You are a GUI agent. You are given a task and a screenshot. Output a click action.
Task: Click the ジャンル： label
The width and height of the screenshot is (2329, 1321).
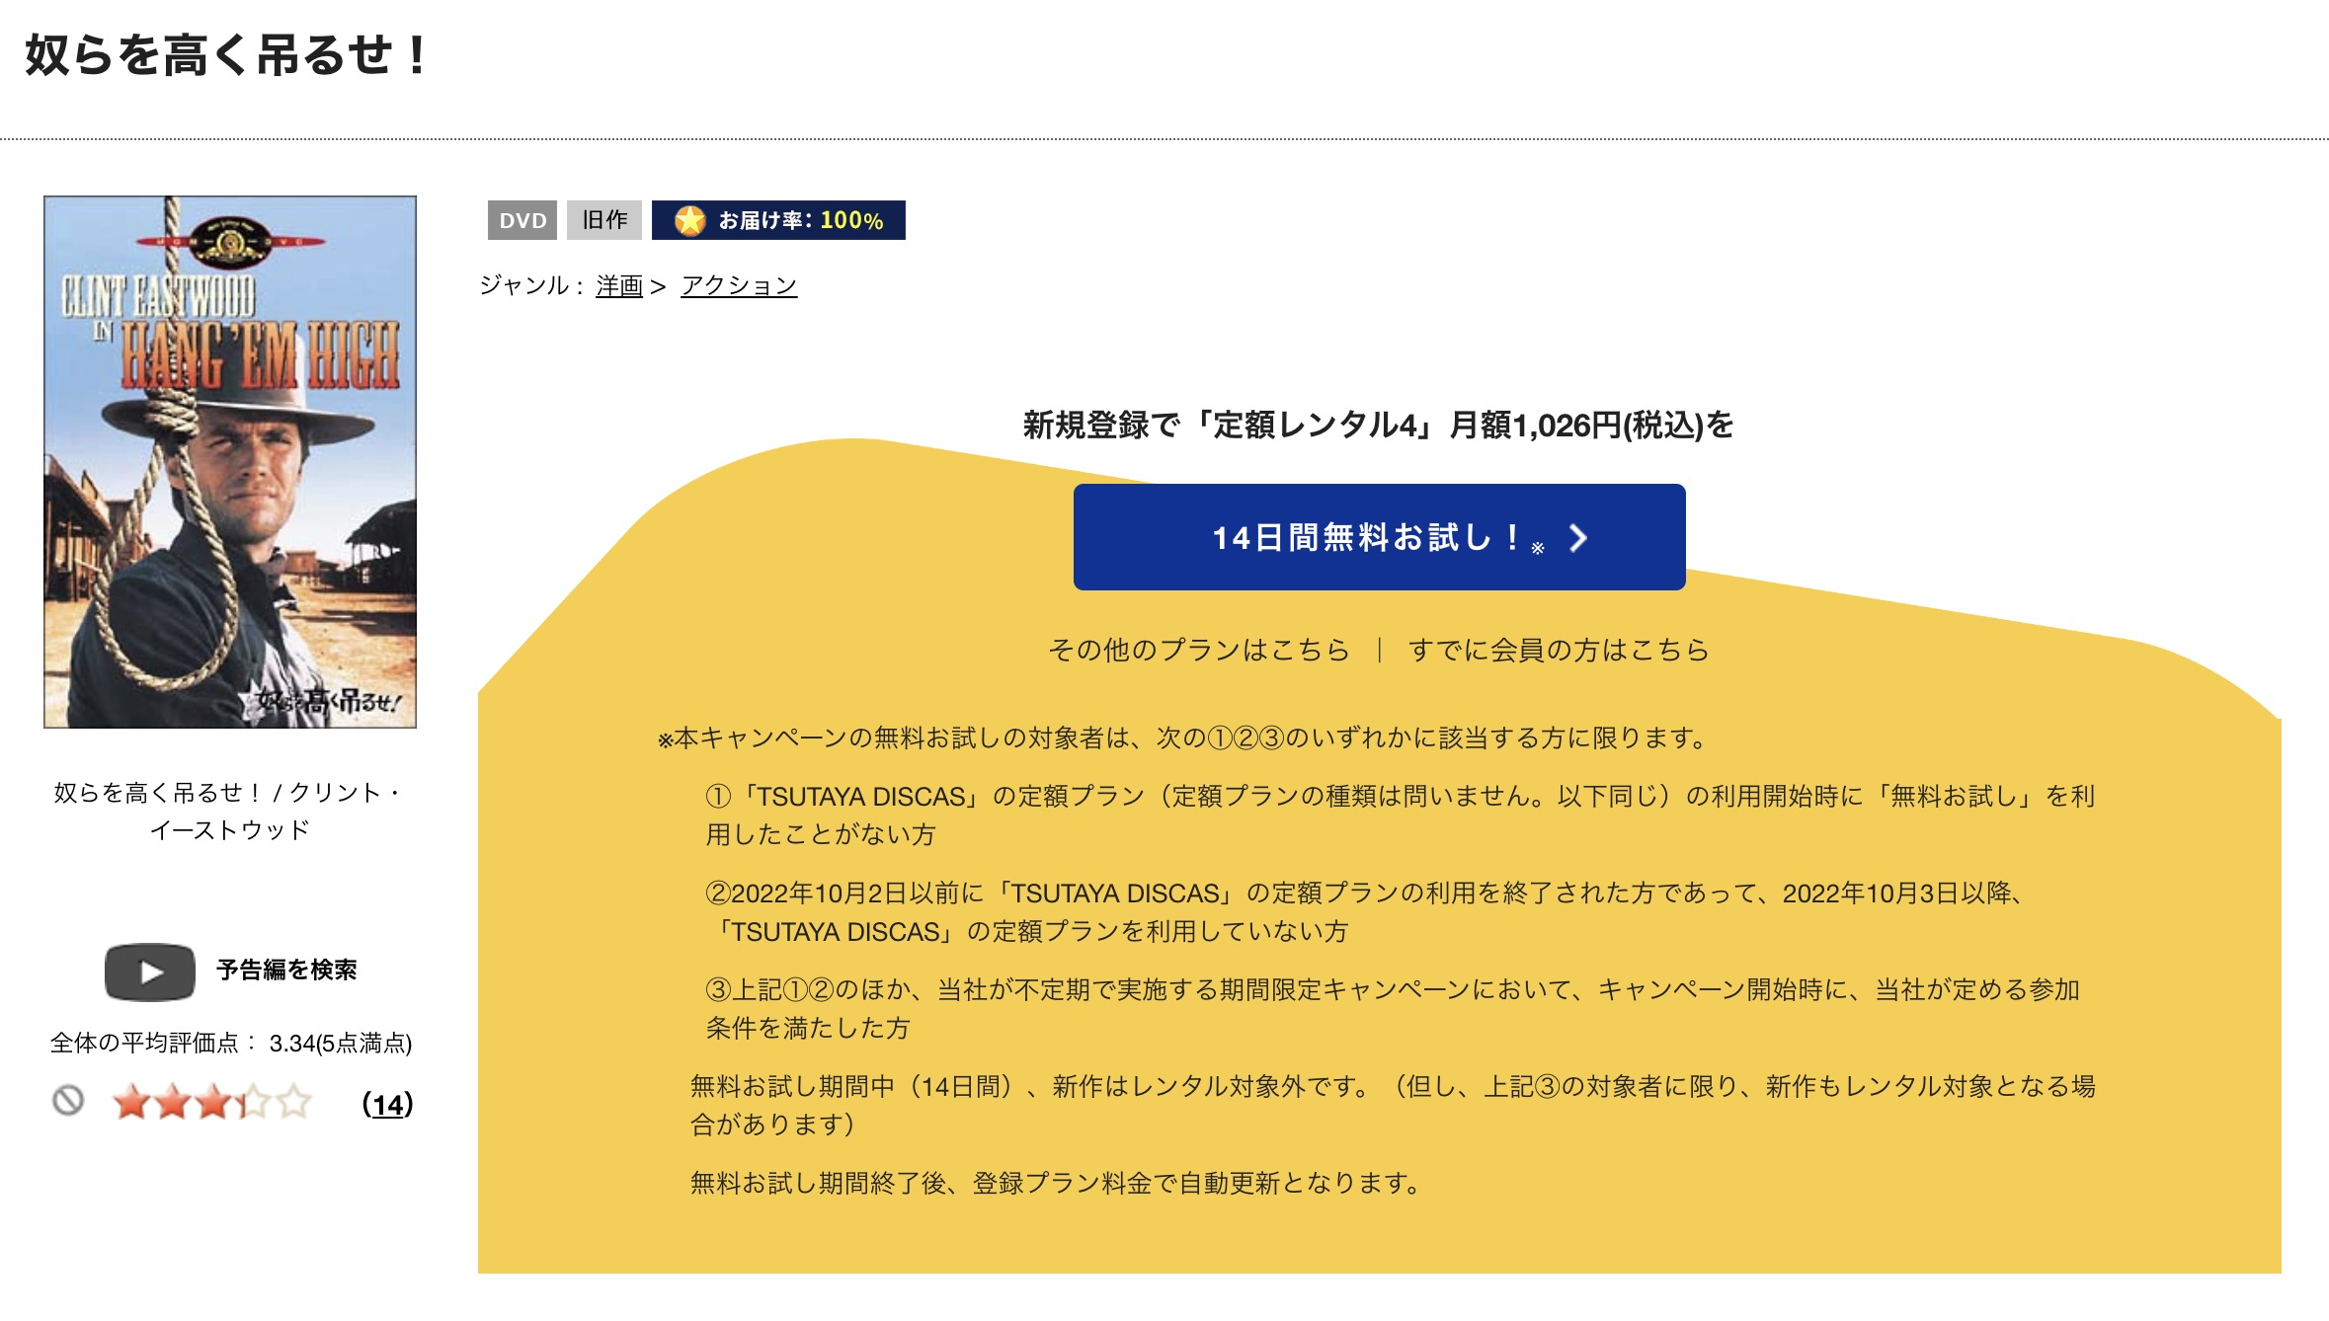point(533,286)
